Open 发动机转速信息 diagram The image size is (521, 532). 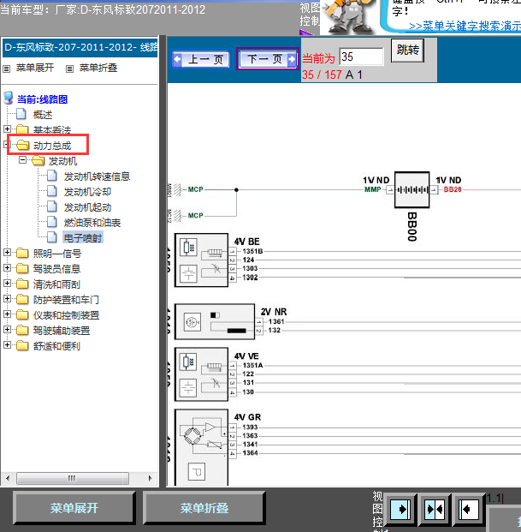(x=97, y=176)
